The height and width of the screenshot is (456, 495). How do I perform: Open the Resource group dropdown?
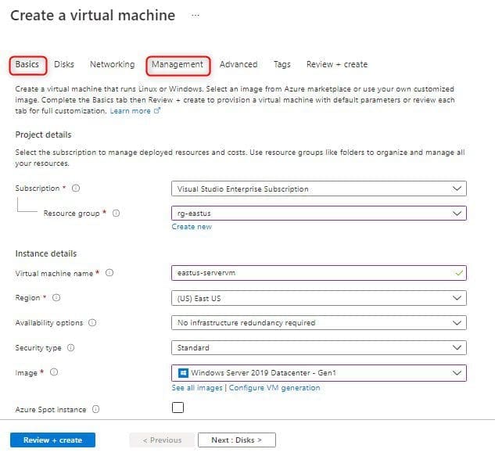tap(319, 214)
